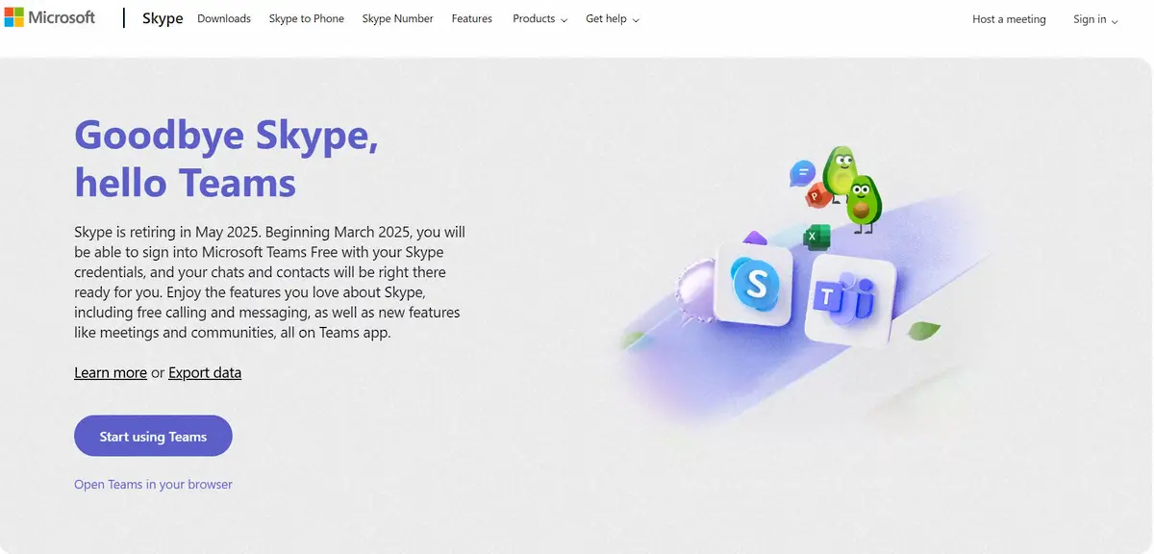Open the Skype brand home link
Screen dimensions: 1154x554
[163, 18]
